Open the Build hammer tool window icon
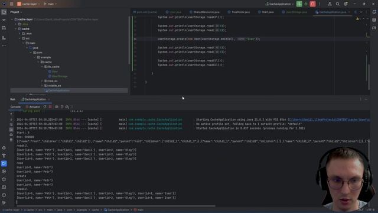Viewport: 378px width, 213px height. 4,156
